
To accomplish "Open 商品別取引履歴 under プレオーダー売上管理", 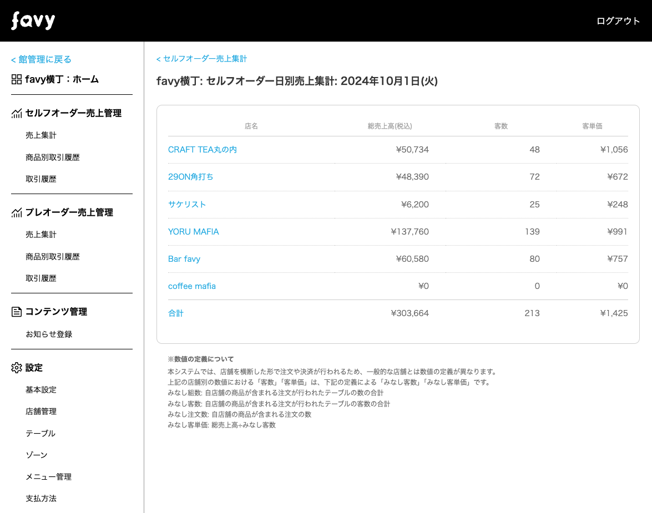I will coord(52,256).
